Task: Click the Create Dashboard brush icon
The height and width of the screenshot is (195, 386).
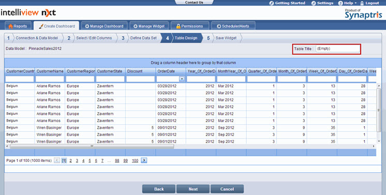Action: pyautogui.click(x=41, y=26)
